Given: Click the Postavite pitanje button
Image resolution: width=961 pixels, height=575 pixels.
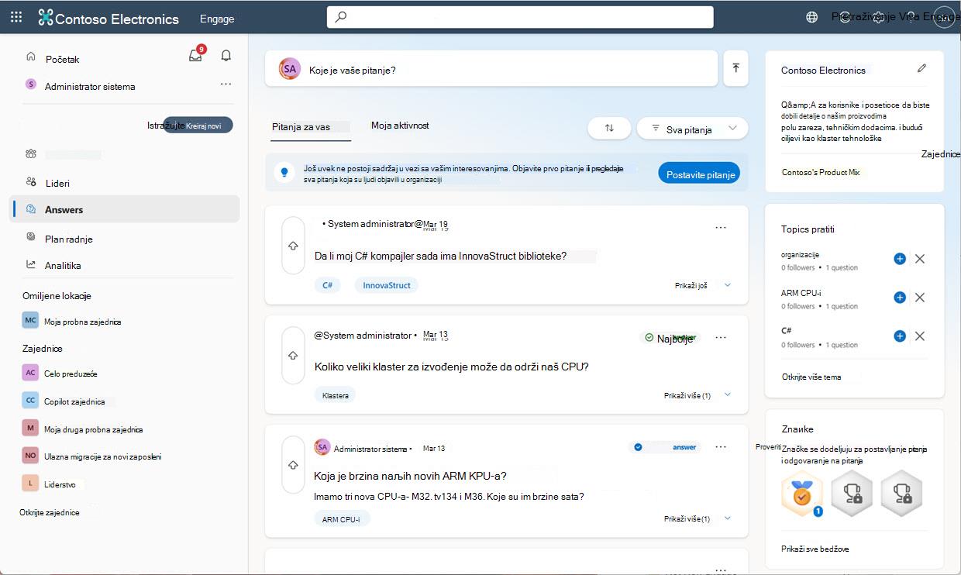Looking at the screenshot, I should pos(699,174).
